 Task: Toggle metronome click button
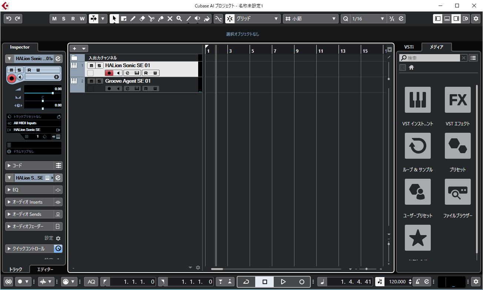(418, 282)
